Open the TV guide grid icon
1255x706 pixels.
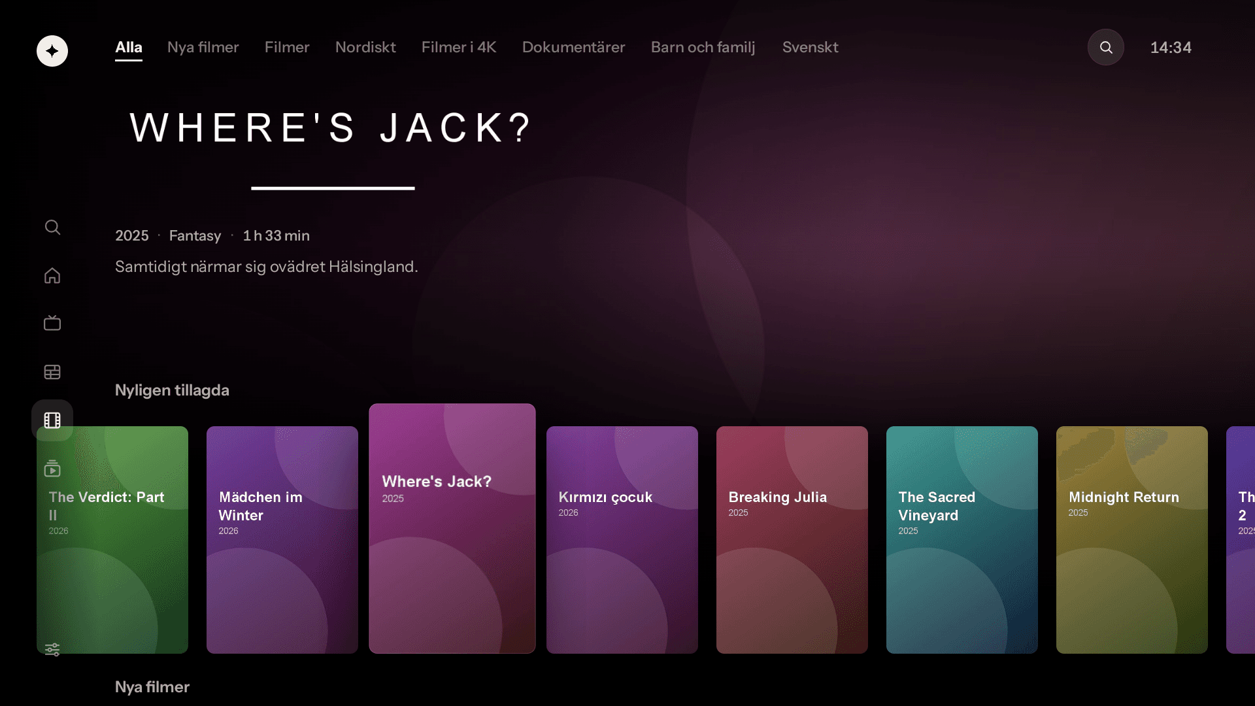[52, 372]
